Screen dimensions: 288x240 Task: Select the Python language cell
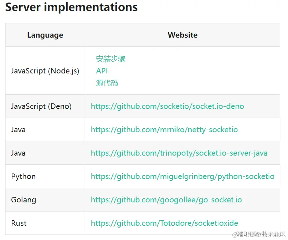45,176
